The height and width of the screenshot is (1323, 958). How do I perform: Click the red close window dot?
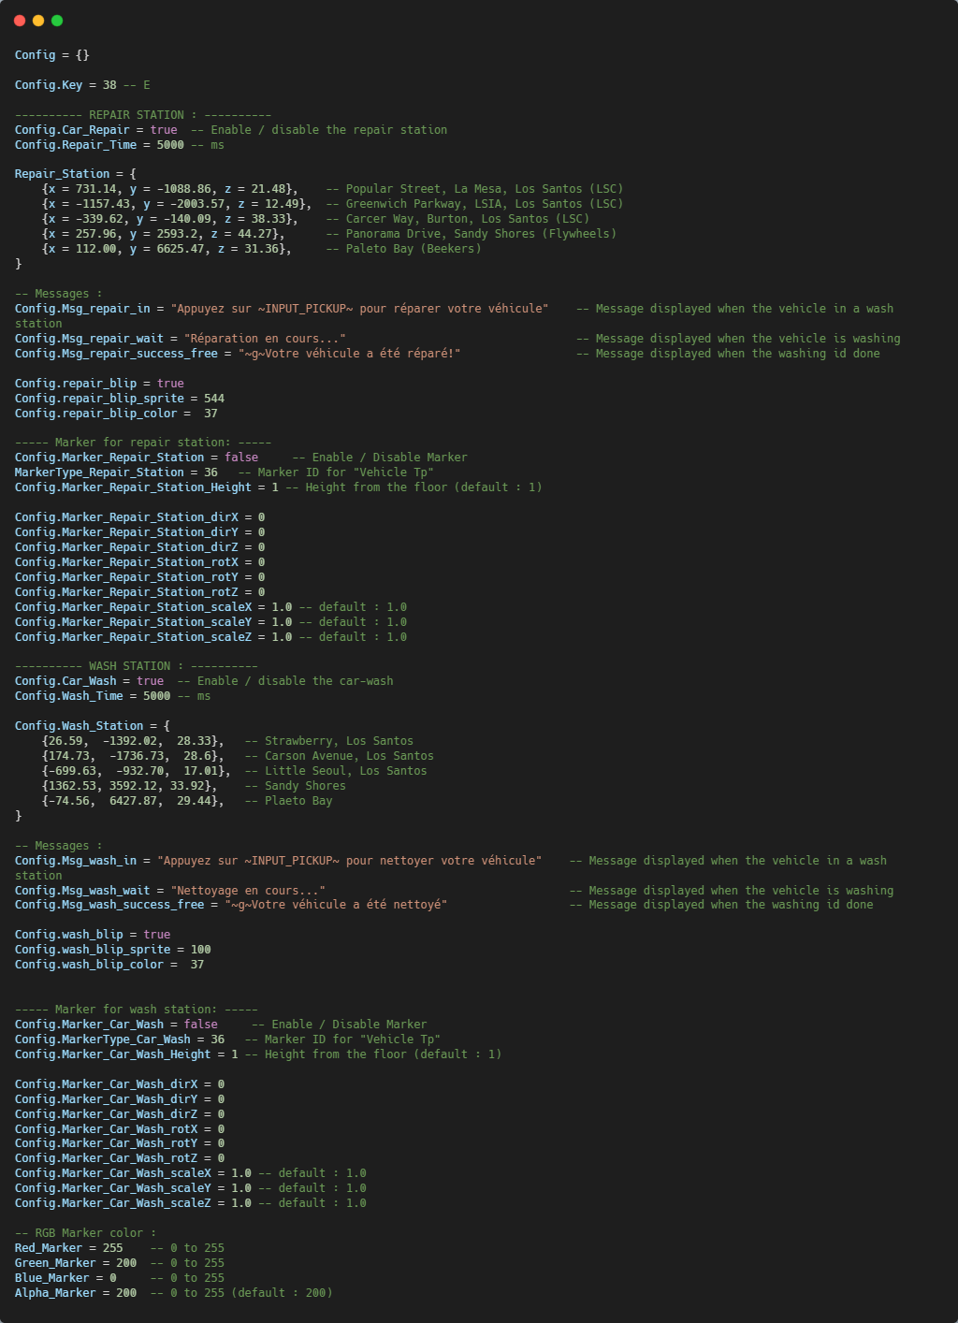point(20,21)
